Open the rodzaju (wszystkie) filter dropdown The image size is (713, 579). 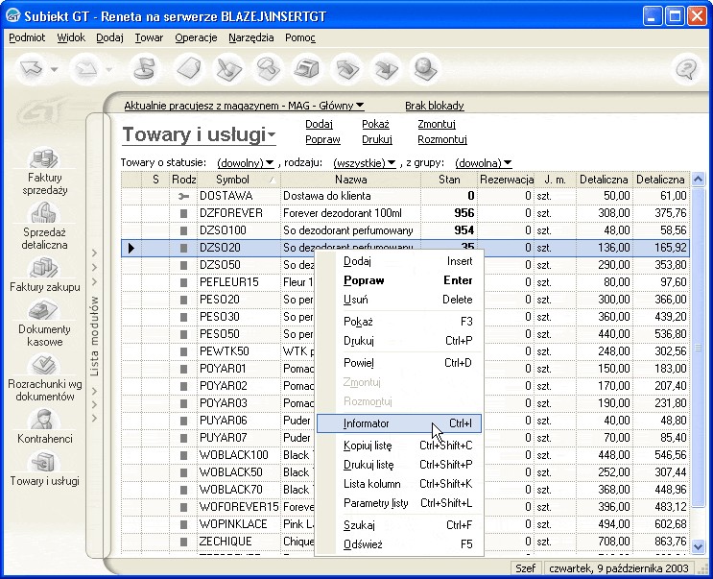point(364,163)
